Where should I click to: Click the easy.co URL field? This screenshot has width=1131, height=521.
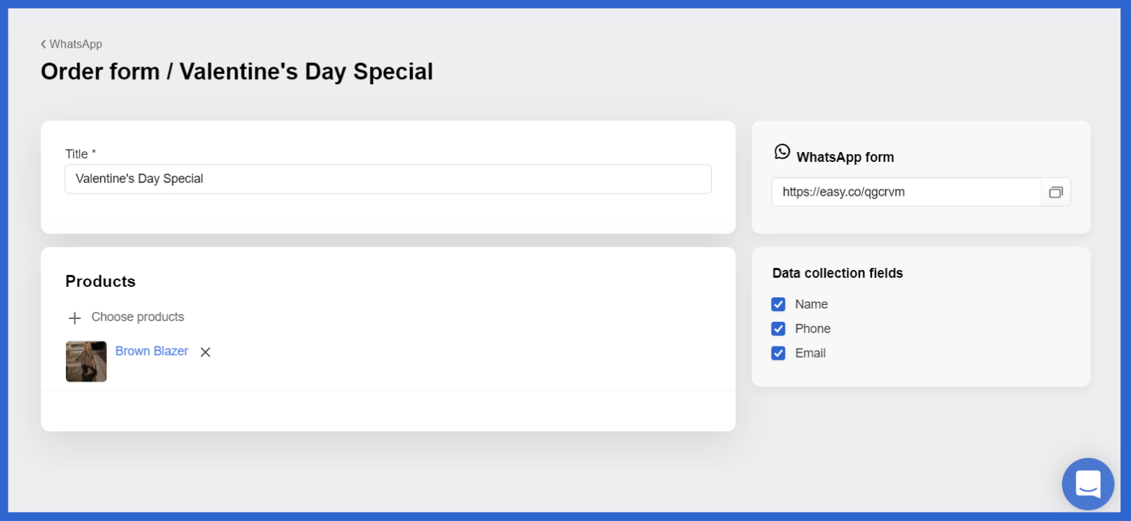(x=906, y=192)
